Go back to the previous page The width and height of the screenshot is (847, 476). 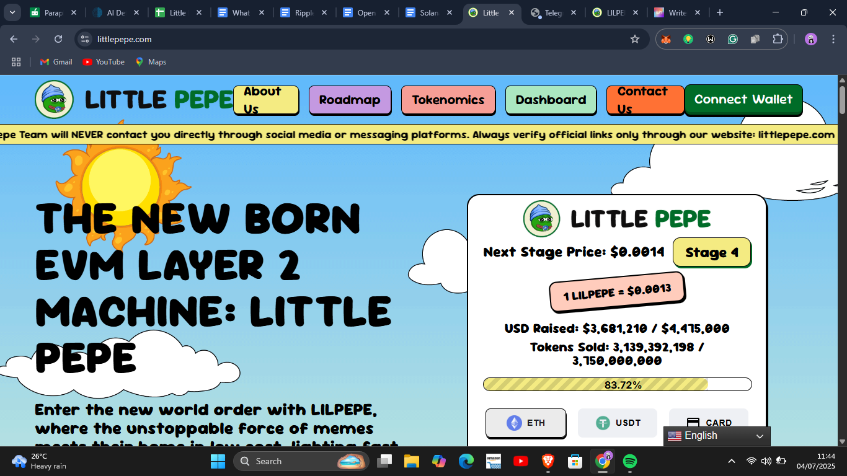click(x=14, y=39)
